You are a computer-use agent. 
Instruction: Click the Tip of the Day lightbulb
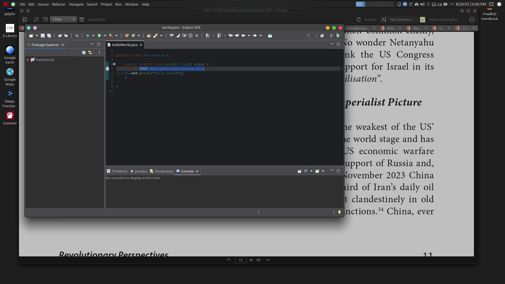[x=339, y=212]
